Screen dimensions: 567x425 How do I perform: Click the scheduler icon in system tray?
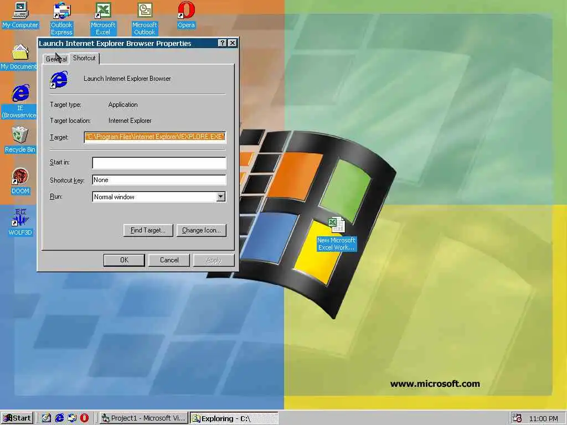coord(517,418)
